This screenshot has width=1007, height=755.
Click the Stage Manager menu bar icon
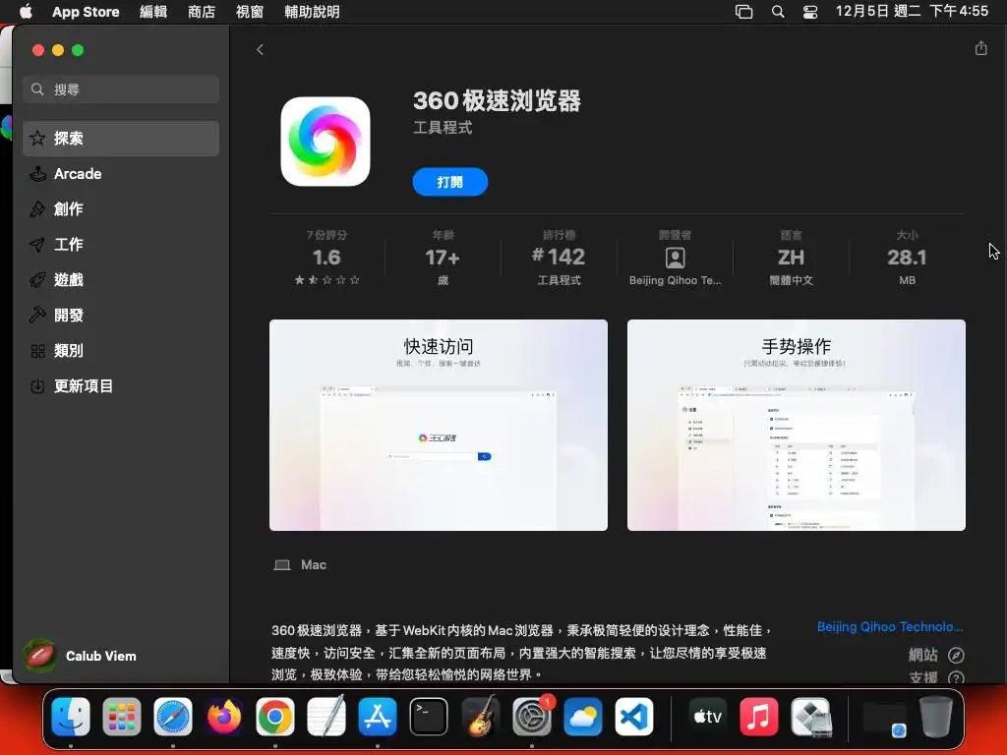coord(743,12)
